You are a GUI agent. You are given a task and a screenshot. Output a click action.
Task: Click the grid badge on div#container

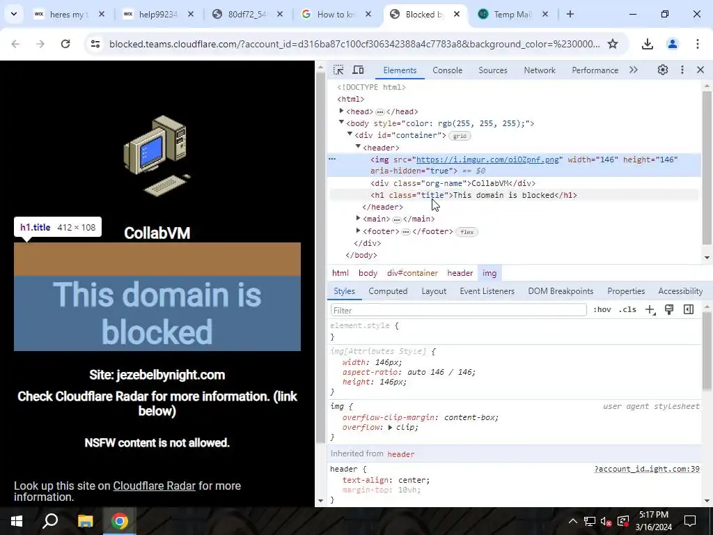coord(460,136)
